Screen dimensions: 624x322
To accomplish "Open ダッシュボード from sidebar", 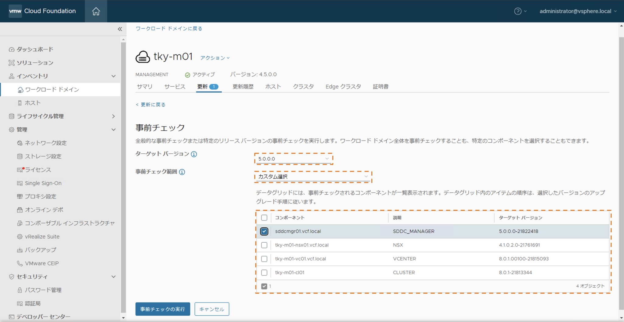I will pyautogui.click(x=35, y=49).
